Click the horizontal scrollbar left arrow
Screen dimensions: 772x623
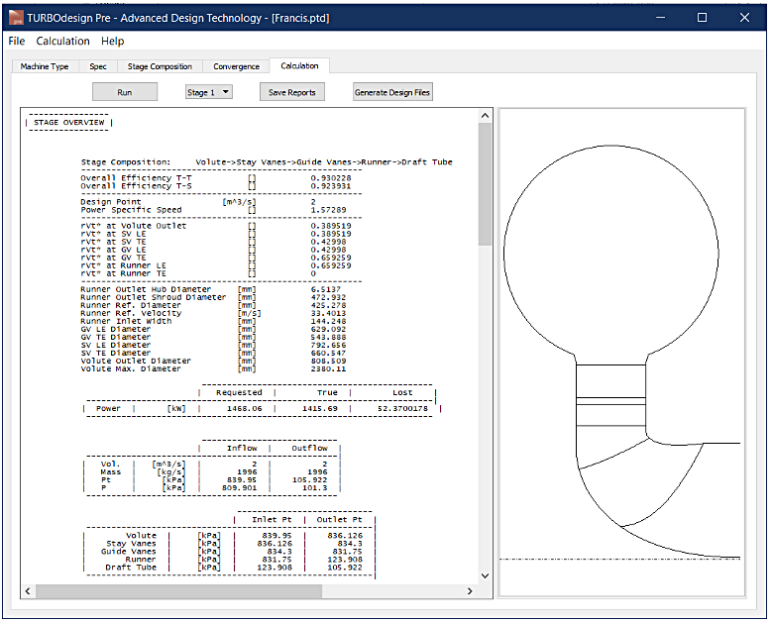[x=30, y=591]
